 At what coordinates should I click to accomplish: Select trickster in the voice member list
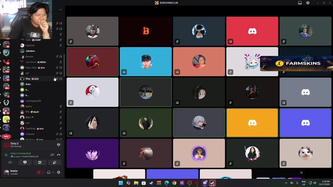pyautogui.click(x=42, y=134)
